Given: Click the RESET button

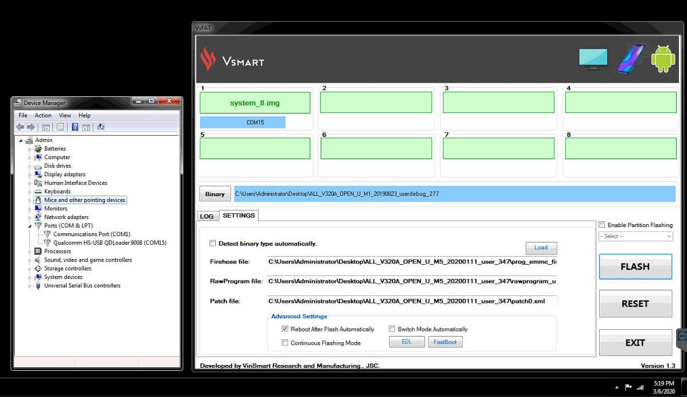Looking at the screenshot, I should 635,303.
